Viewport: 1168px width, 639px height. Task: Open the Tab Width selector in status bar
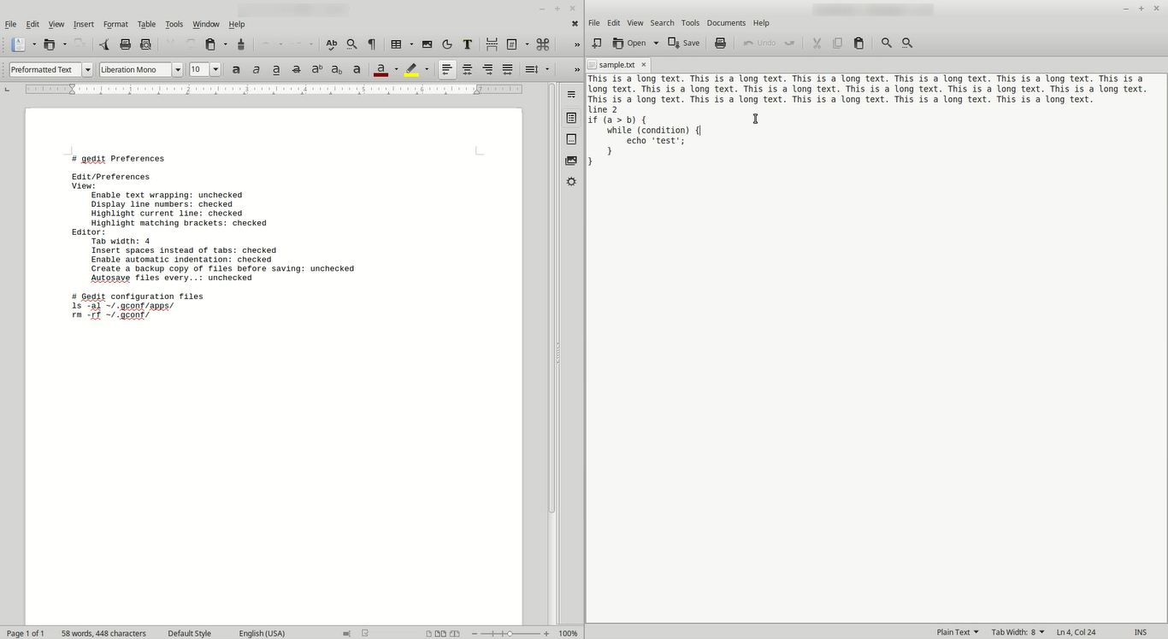[x=1017, y=632]
